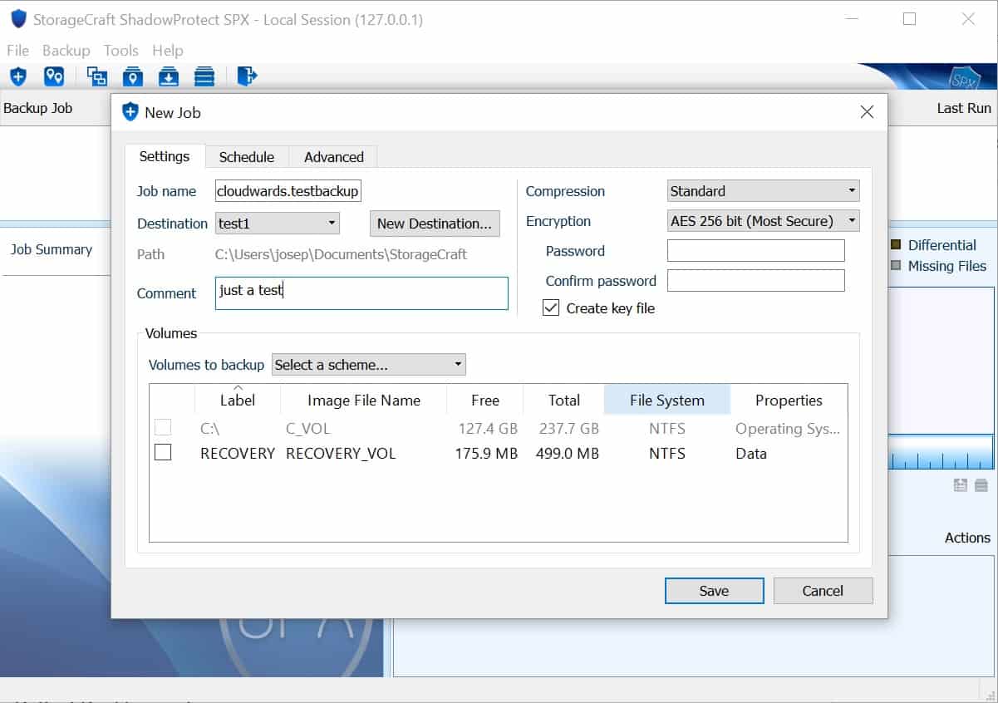Open the Compression dropdown set to Standard

pyautogui.click(x=764, y=191)
